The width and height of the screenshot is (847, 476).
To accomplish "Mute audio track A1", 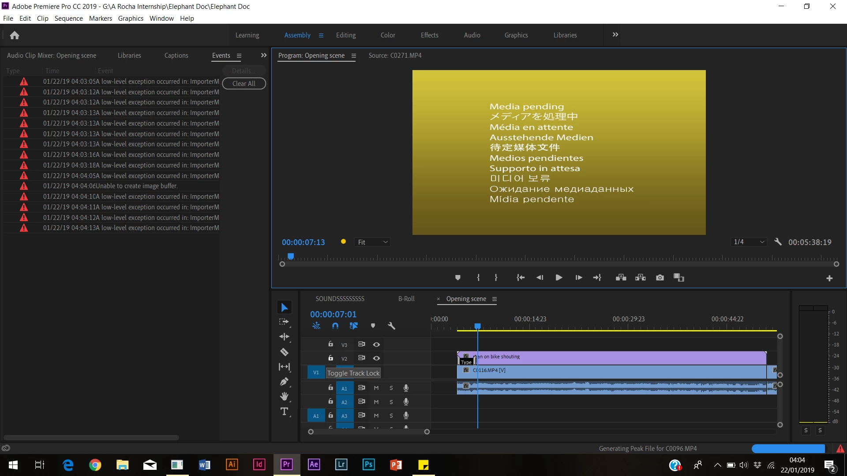I will [x=376, y=388].
